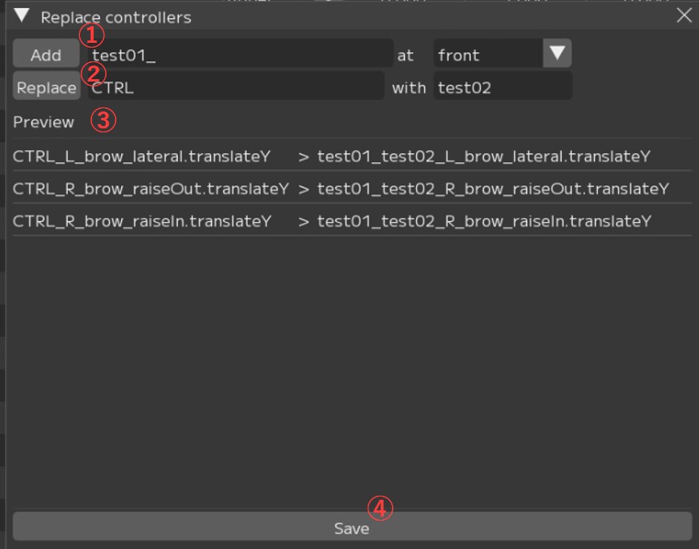Focus the test01_ prefix text field
This screenshot has width=699, height=549.
[240, 55]
